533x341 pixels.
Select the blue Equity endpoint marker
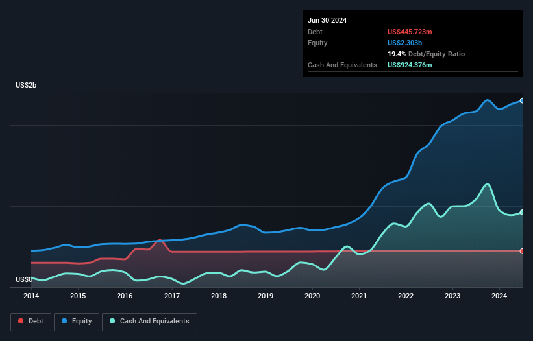coord(522,100)
